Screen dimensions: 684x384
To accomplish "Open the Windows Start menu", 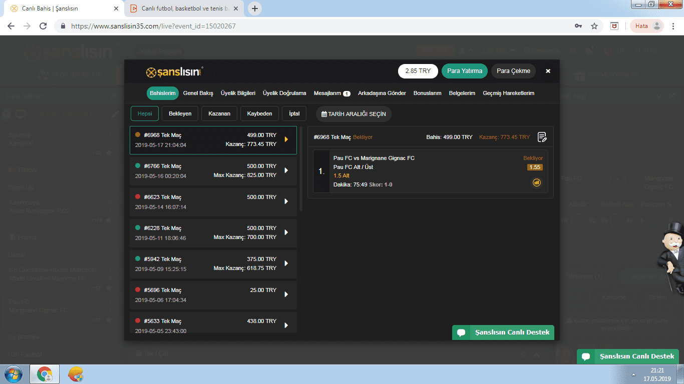I will (x=13, y=374).
